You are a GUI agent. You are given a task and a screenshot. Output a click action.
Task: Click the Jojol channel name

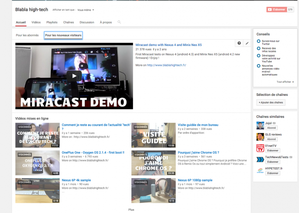coord(268,123)
